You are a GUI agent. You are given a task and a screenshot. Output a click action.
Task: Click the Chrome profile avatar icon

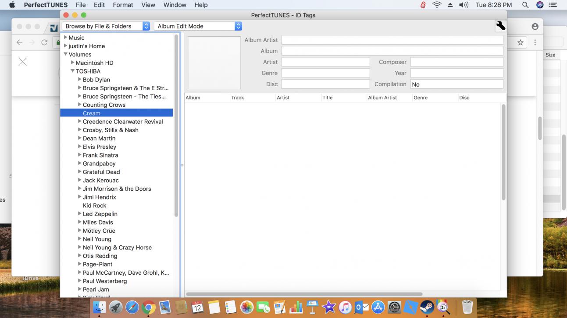coord(535,27)
